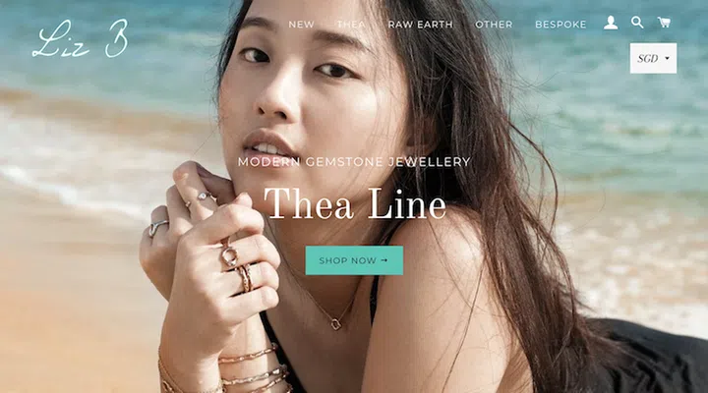This screenshot has width=708, height=393.
Task: Click the search magnifier icon
Action: click(637, 23)
